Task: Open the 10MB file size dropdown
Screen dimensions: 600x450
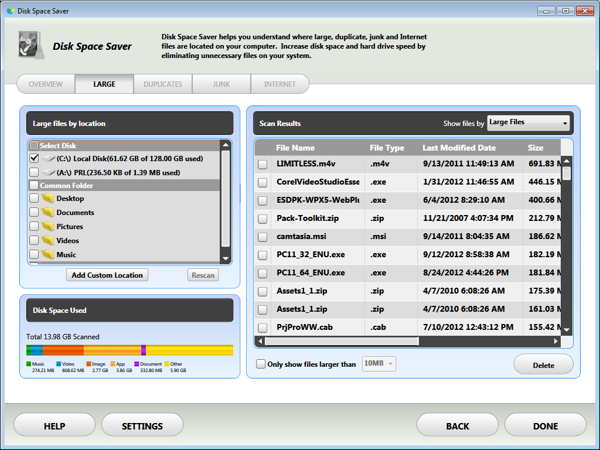Action: tap(379, 364)
